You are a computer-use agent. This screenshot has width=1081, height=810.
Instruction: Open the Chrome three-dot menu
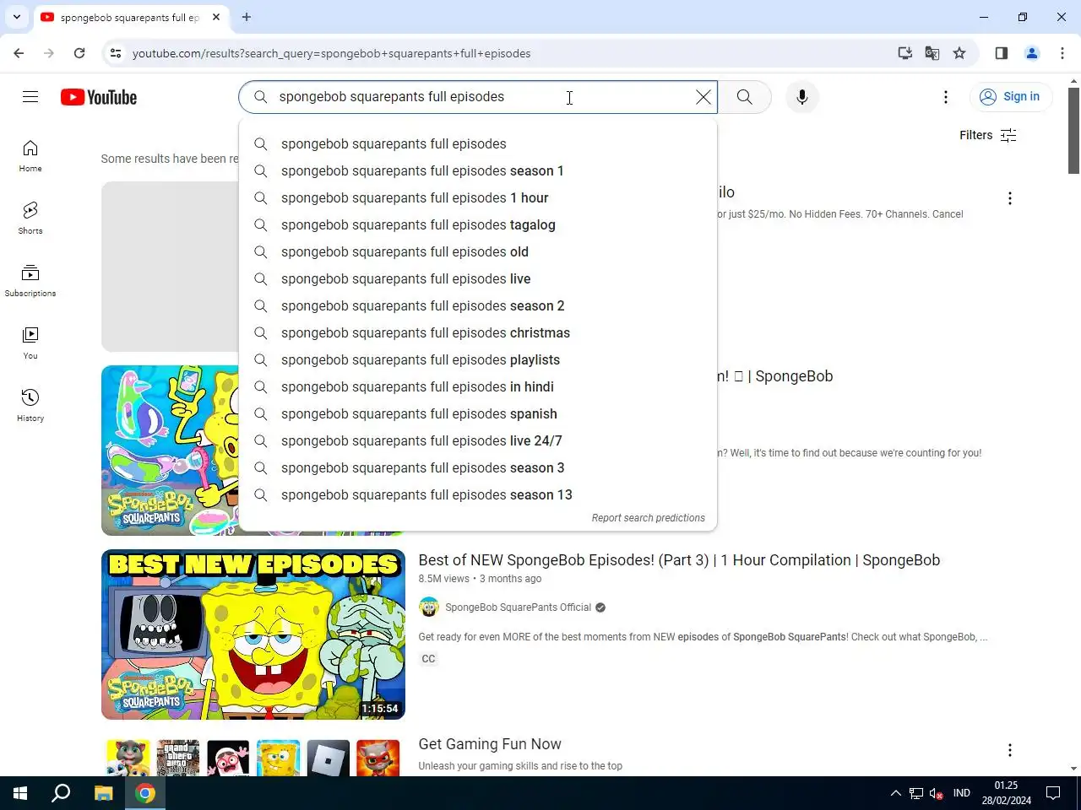(x=1062, y=53)
